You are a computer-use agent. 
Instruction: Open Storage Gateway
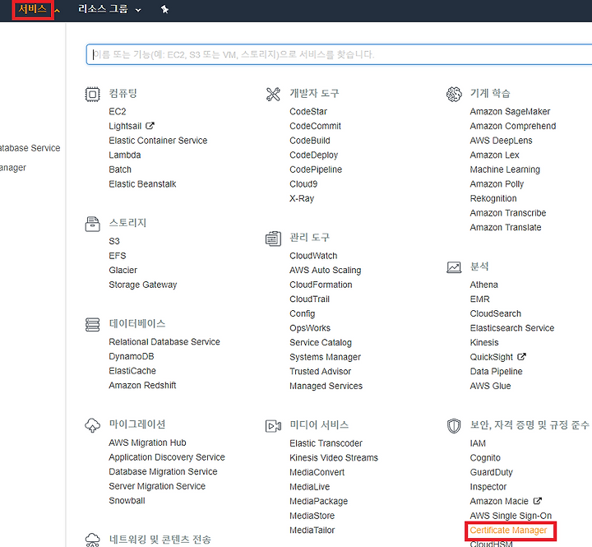pyautogui.click(x=143, y=285)
